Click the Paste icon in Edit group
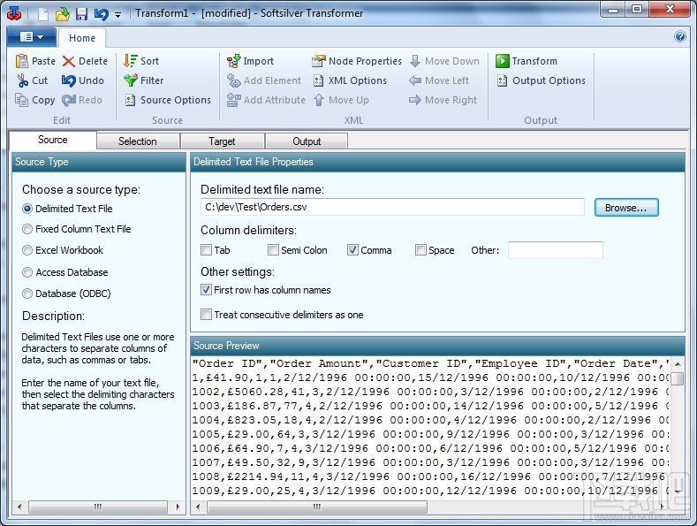This screenshot has height=526, width=697. point(22,61)
